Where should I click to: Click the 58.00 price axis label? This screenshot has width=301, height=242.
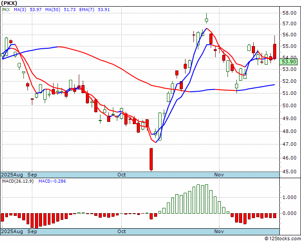coord(289,13)
